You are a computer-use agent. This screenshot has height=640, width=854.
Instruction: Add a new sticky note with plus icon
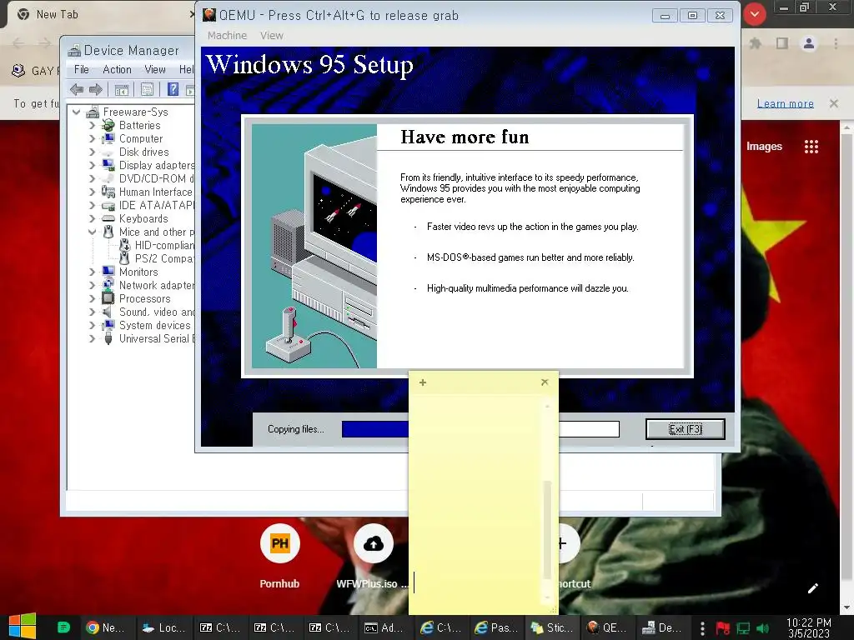[423, 382]
